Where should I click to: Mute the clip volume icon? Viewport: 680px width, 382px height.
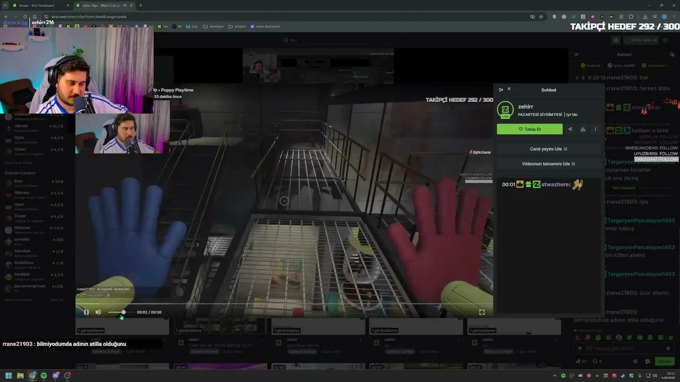click(98, 312)
